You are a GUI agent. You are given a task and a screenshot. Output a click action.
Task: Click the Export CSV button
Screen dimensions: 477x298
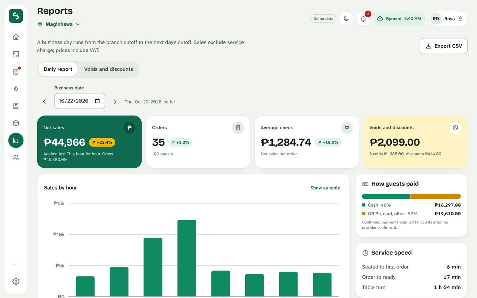pyautogui.click(x=443, y=46)
